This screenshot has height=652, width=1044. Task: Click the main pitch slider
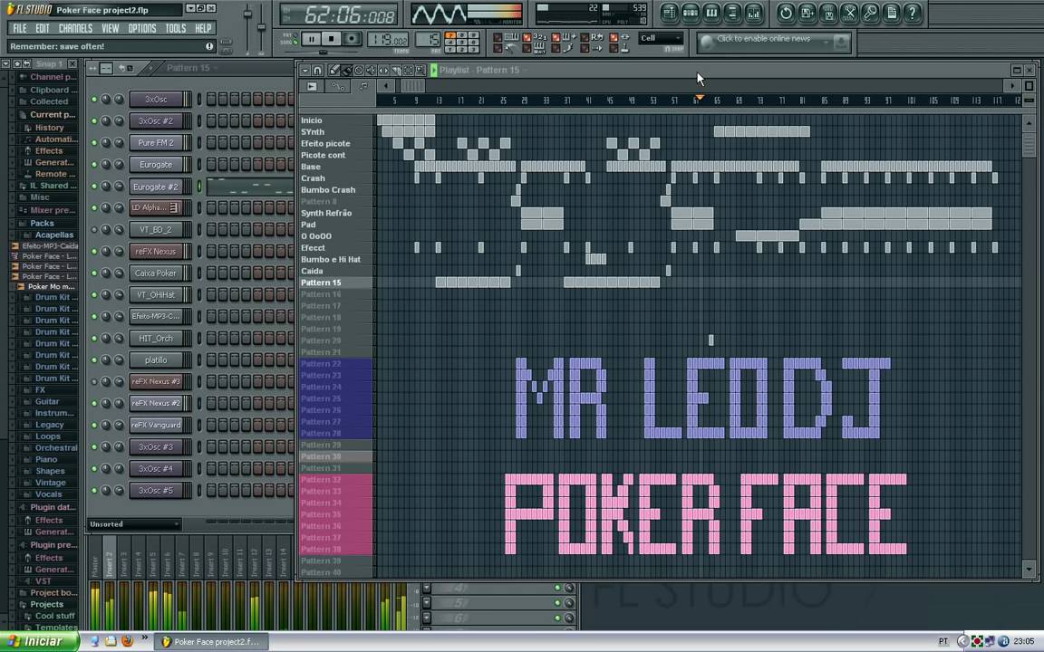261,26
